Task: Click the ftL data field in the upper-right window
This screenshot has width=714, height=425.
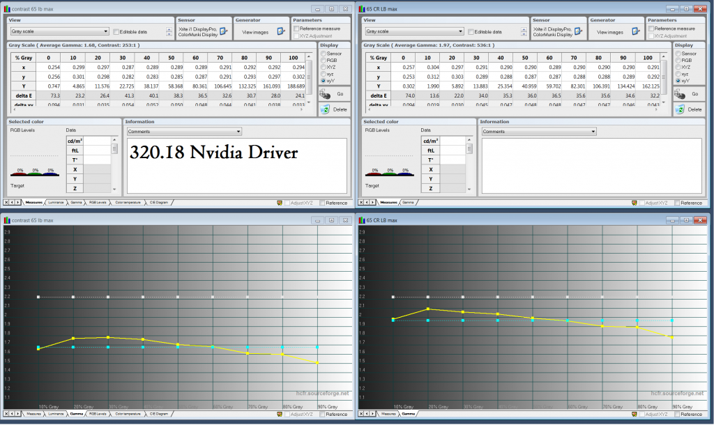Action: (452, 150)
